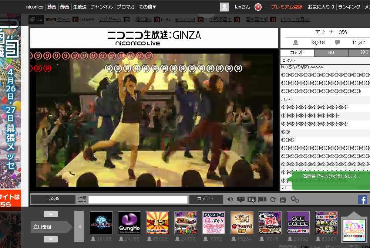The image size is (370, 248).
Task: Submit with the コメント button
Action: point(206,199)
